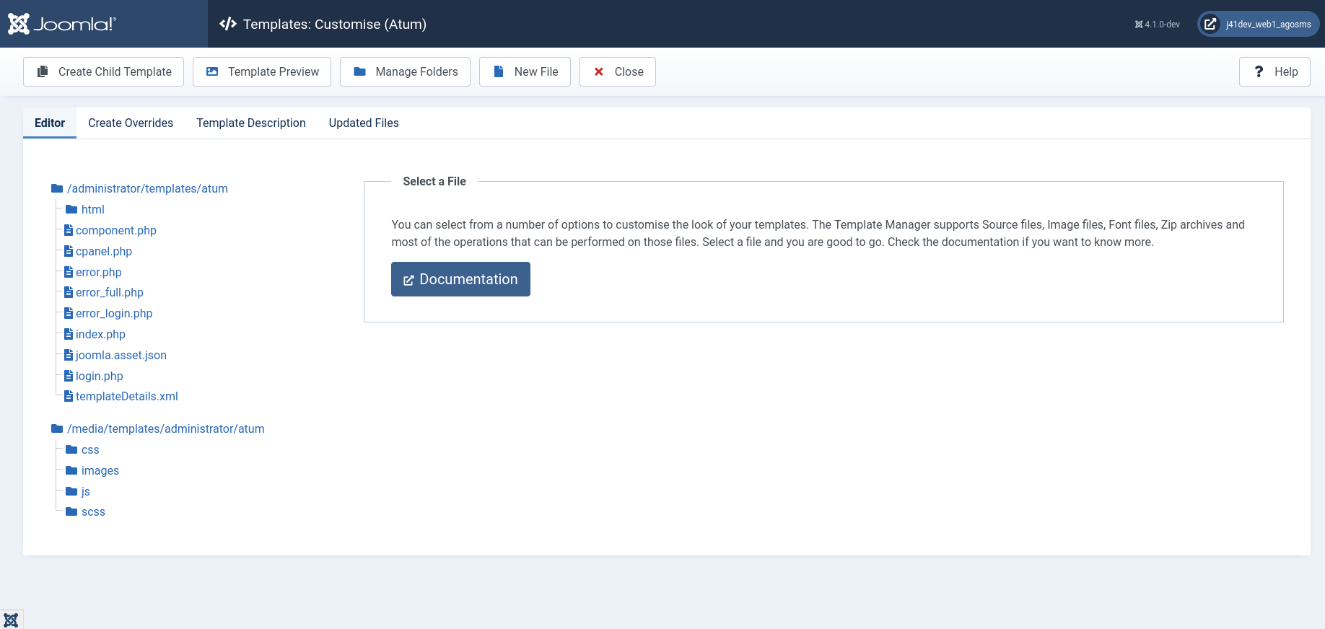Click the file icon beside error_login.php

tap(69, 313)
